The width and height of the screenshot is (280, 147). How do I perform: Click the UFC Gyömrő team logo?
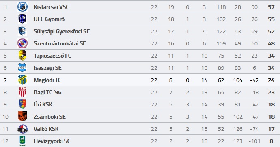[22, 19]
